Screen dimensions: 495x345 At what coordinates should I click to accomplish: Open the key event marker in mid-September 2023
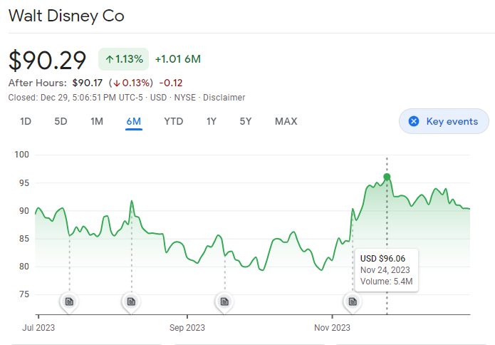(224, 302)
